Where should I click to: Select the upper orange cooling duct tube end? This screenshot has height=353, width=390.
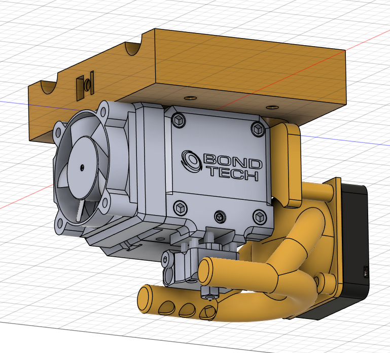click(x=206, y=271)
